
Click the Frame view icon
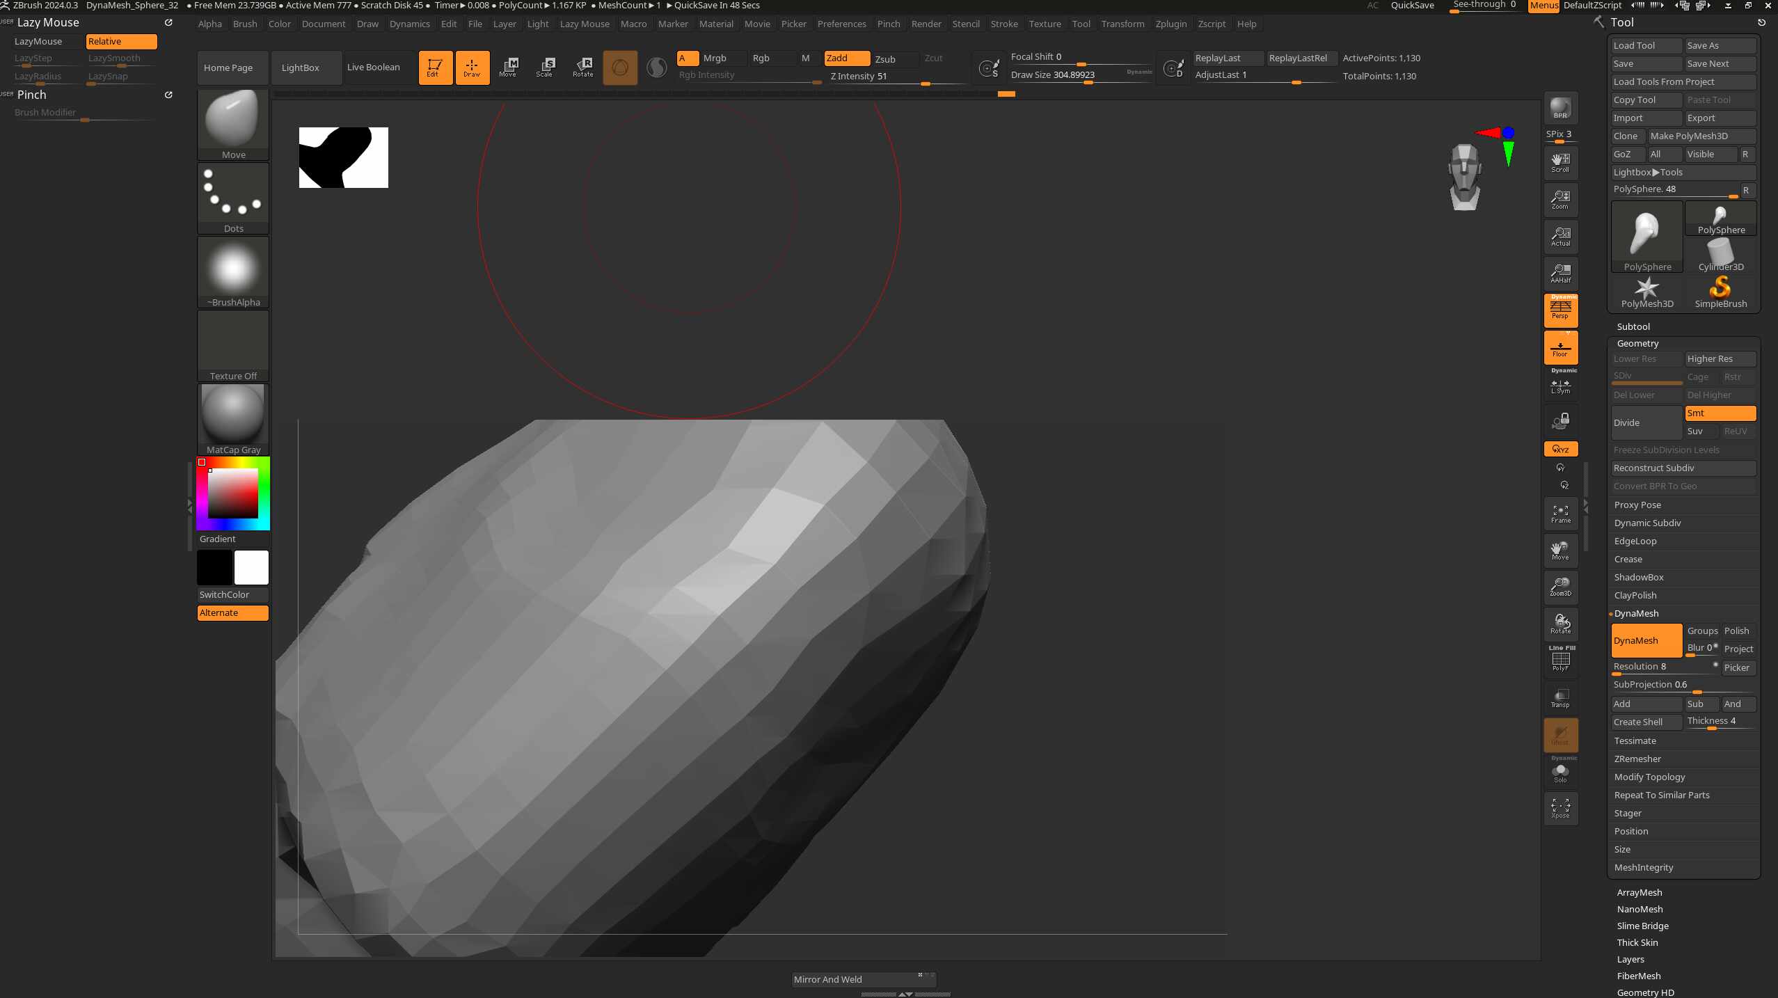tap(1560, 514)
